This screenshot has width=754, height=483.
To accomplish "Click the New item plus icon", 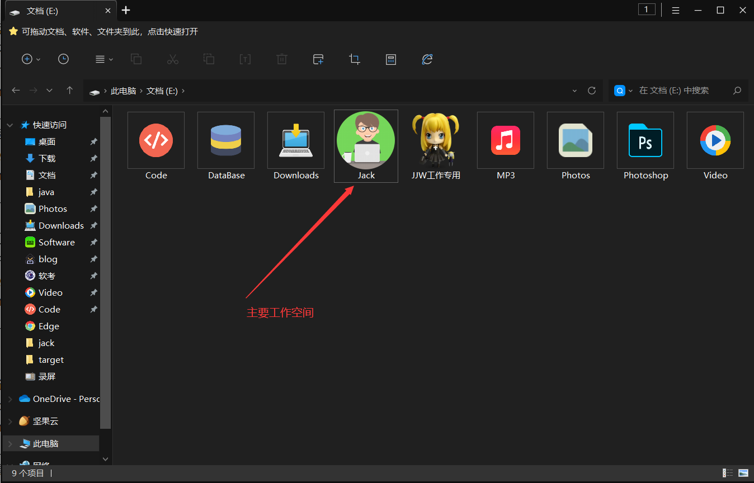I will click(27, 59).
